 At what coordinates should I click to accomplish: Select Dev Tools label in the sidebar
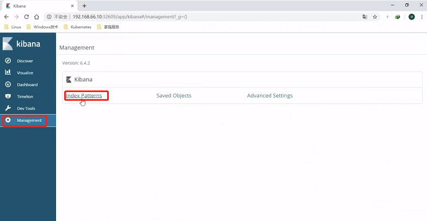click(26, 108)
